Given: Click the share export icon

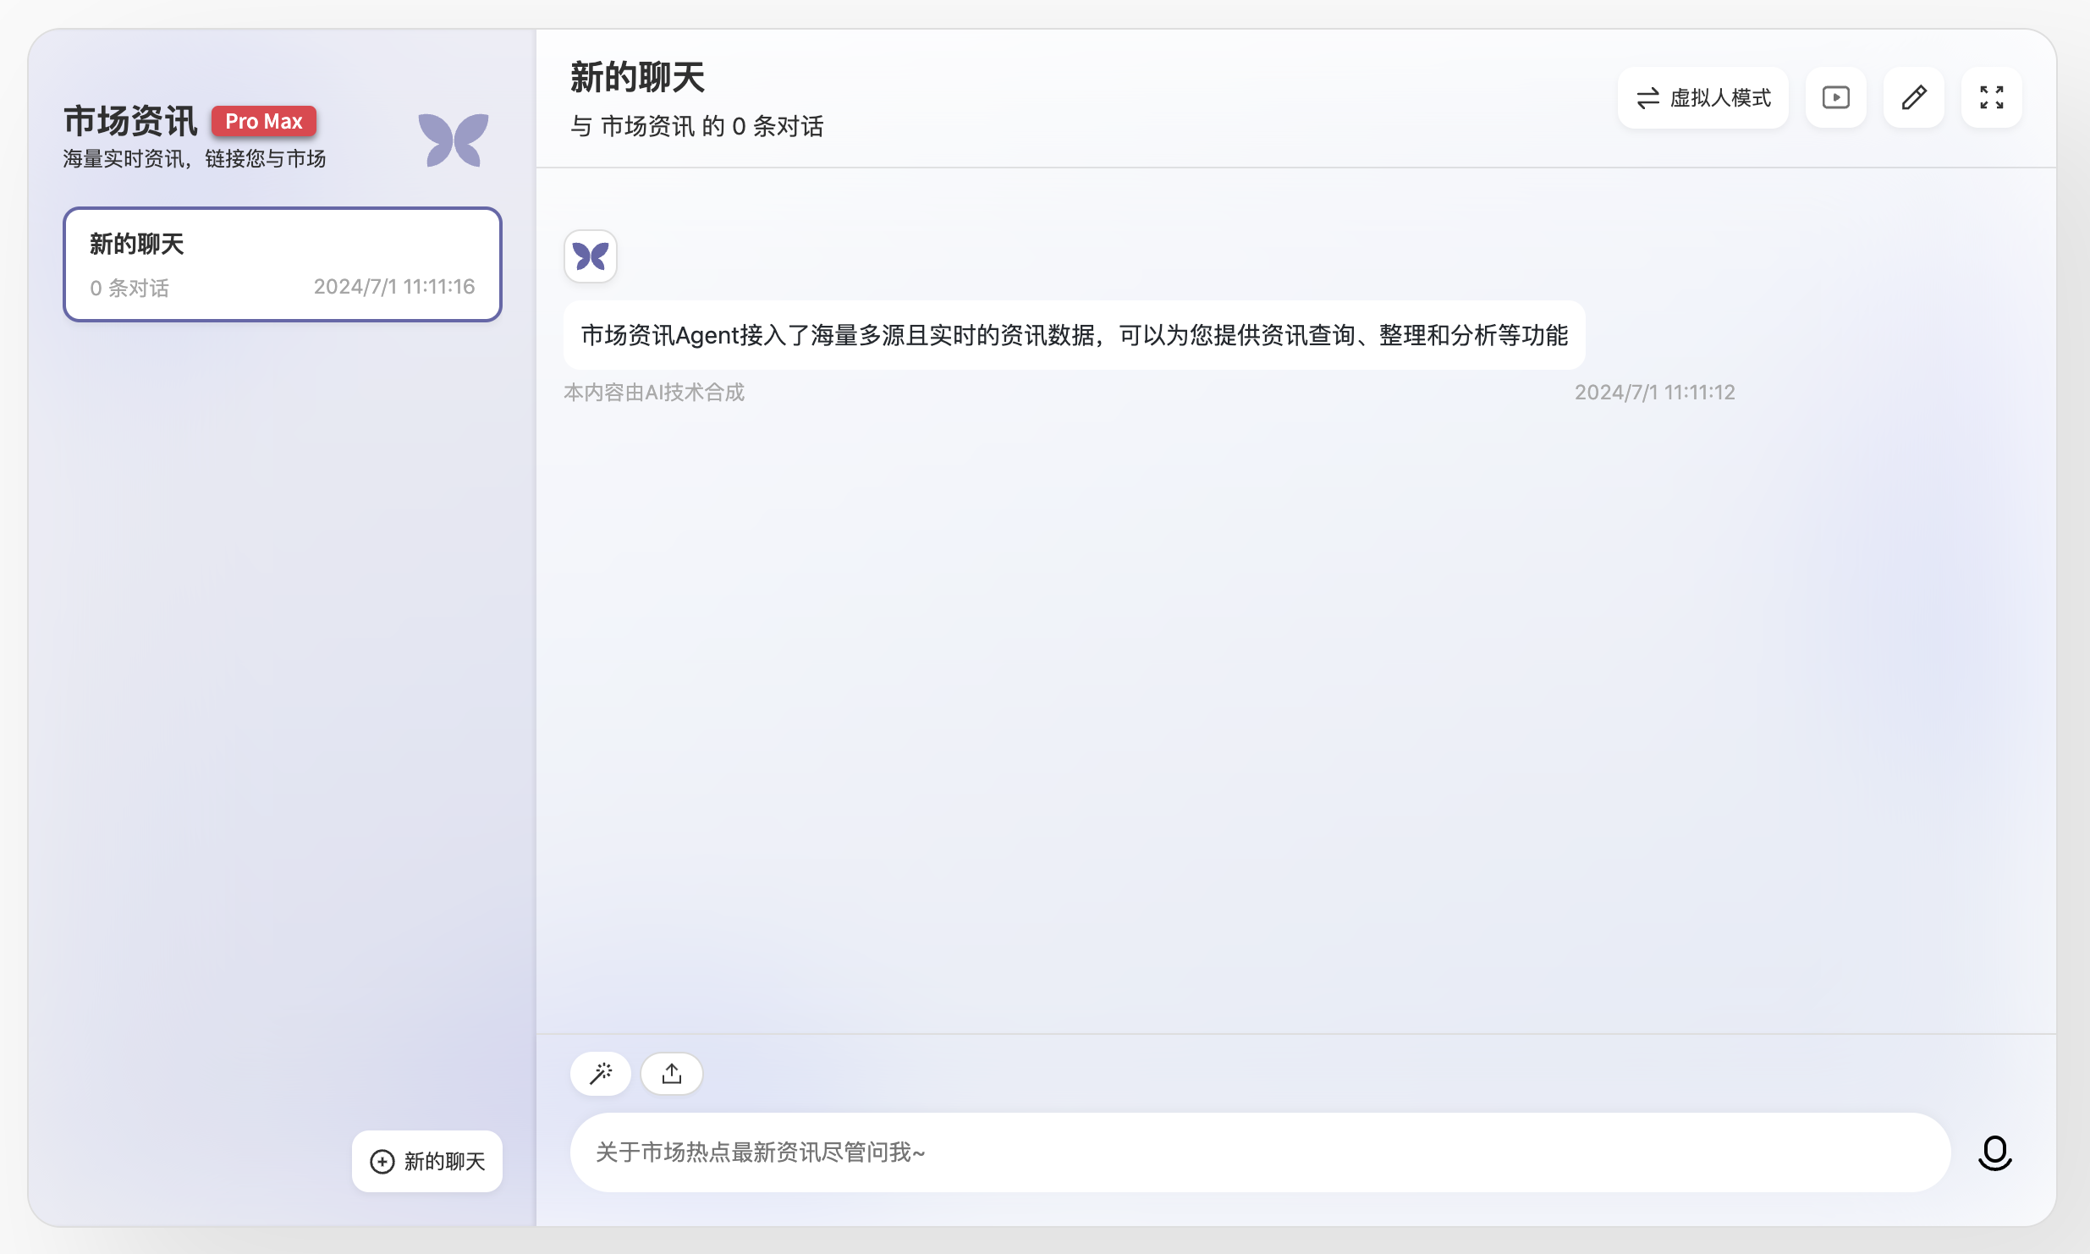Looking at the screenshot, I should 672,1074.
